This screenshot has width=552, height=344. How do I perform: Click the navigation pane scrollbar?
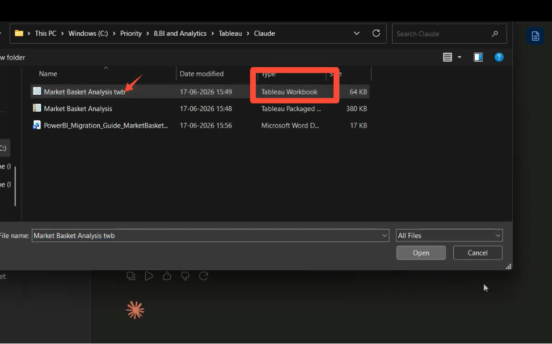click(15, 186)
